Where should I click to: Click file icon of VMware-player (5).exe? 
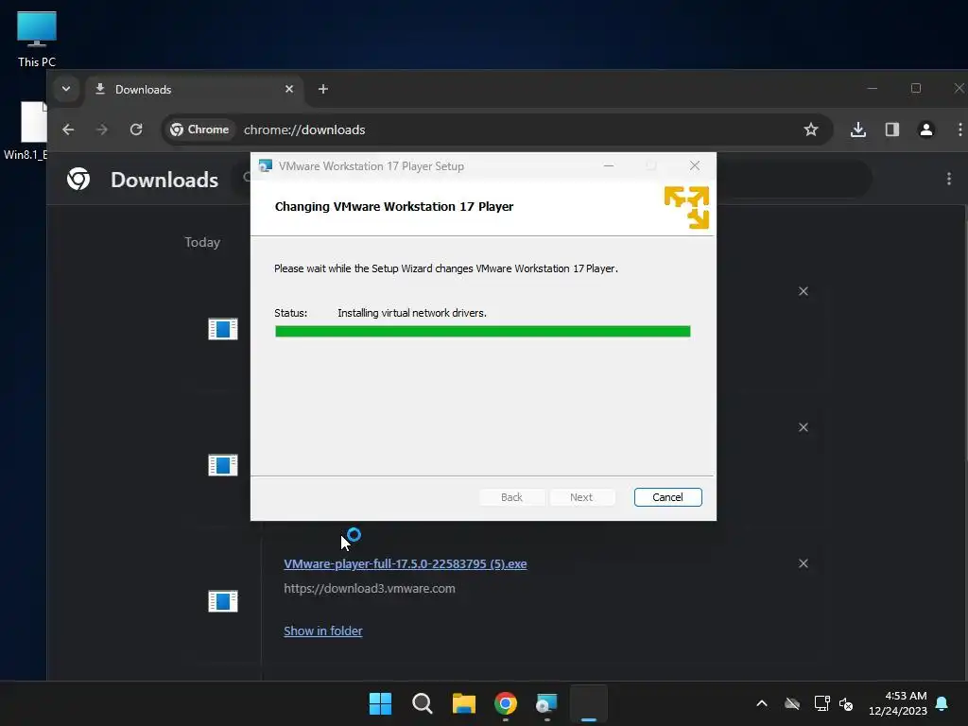pos(223,601)
